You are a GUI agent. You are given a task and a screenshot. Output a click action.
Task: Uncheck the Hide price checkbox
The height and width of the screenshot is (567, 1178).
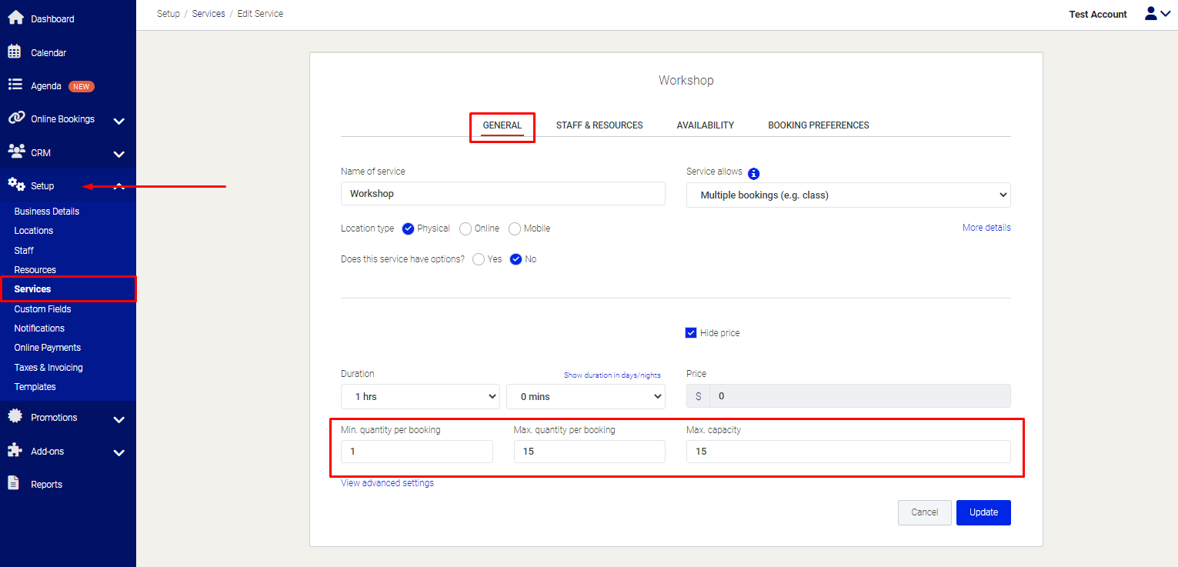(x=690, y=333)
